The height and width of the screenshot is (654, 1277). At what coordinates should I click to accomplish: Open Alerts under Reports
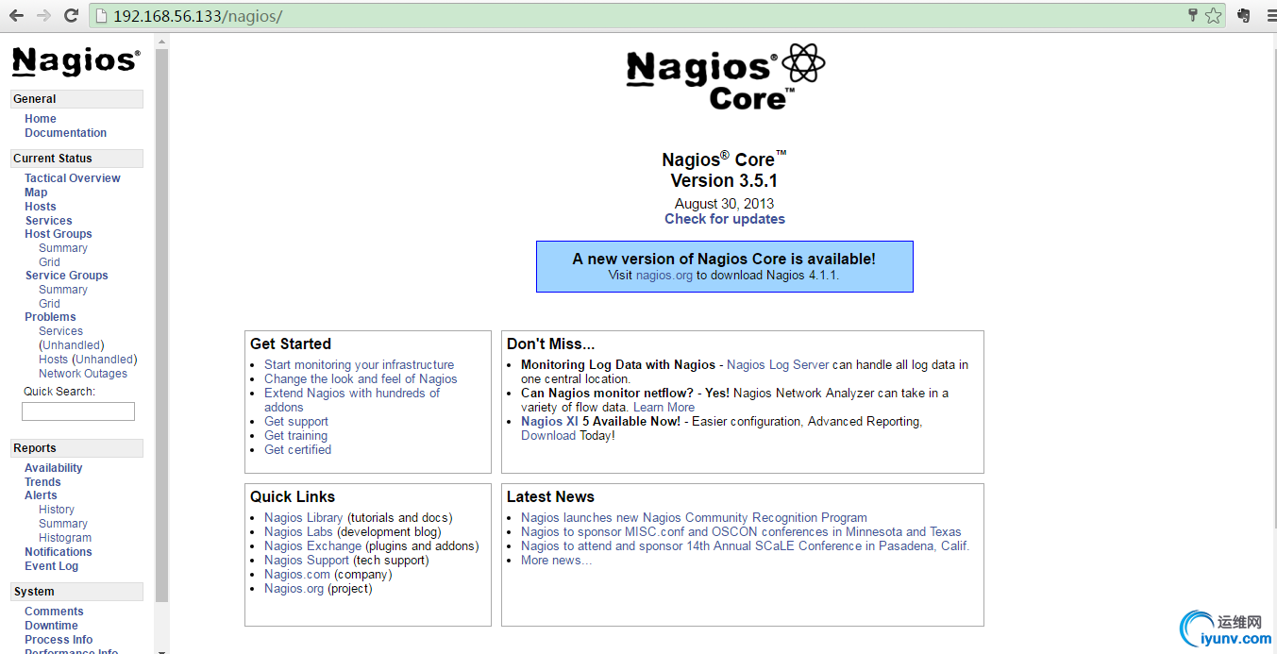(41, 495)
